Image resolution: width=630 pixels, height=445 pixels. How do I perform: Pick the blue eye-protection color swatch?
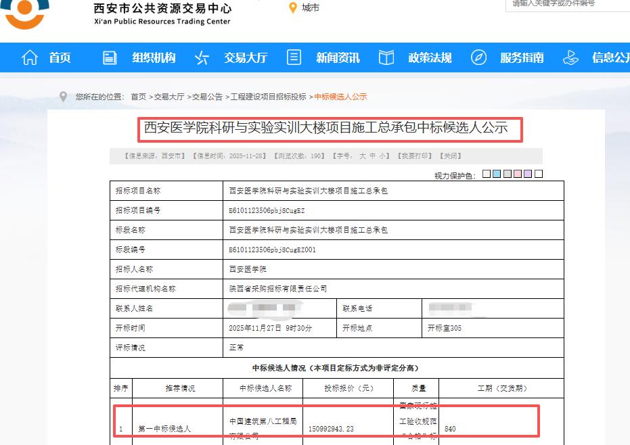coord(497,173)
